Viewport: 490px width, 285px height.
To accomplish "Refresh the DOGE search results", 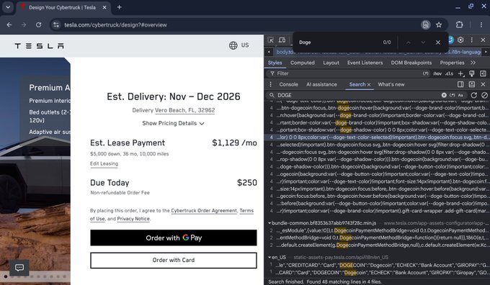I will point(473,95).
